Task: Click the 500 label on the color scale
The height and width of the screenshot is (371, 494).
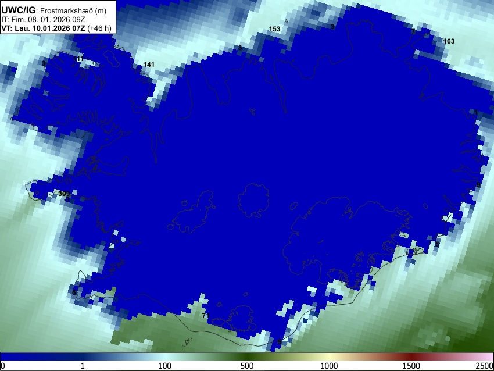Action: click(247, 366)
